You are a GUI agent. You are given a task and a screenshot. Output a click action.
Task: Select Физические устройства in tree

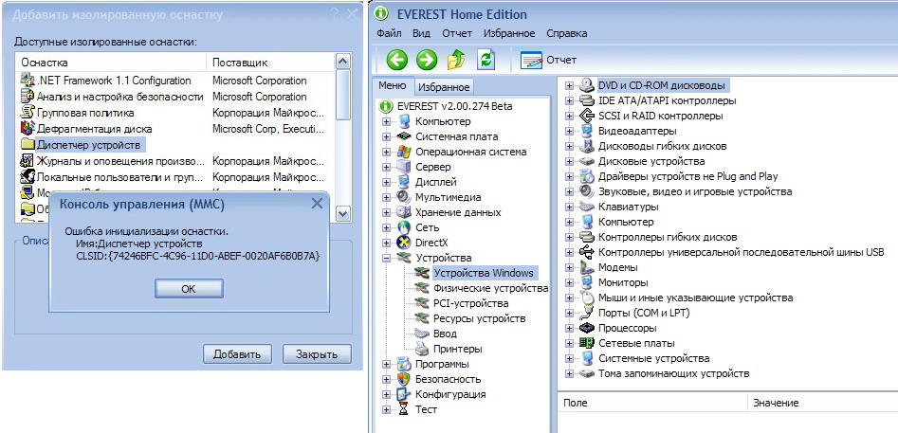[491, 288]
